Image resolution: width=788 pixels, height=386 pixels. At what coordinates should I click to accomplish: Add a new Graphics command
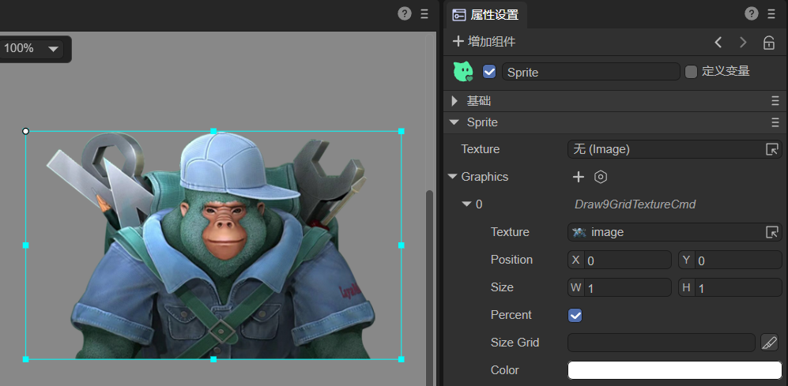click(579, 177)
